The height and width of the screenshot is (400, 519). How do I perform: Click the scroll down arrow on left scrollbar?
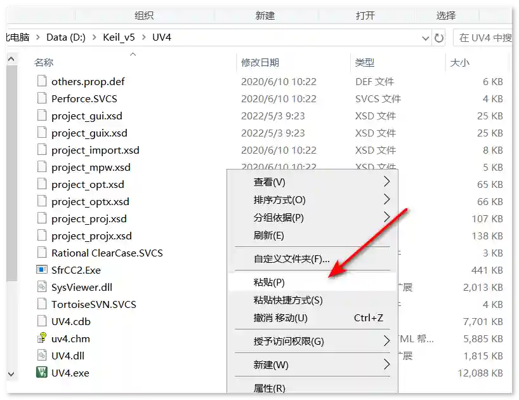[x=11, y=374]
